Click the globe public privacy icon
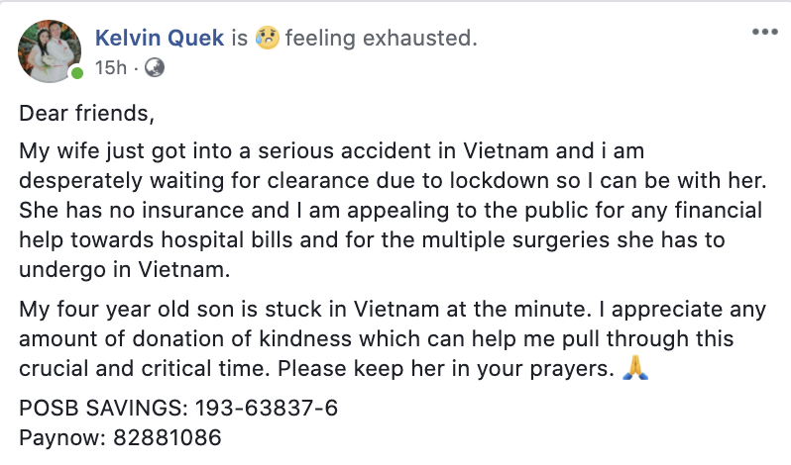This screenshot has height=465, width=791. tap(155, 68)
